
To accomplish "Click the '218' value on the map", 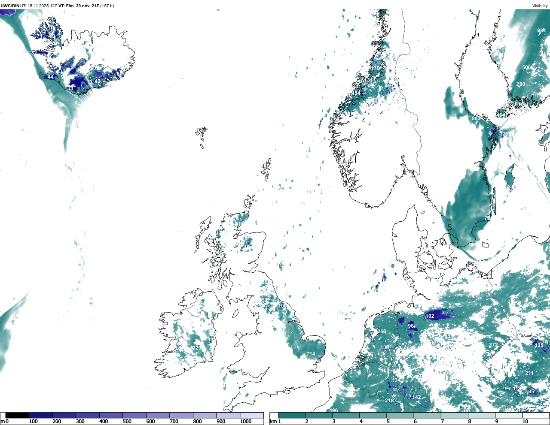I will (389, 401).
